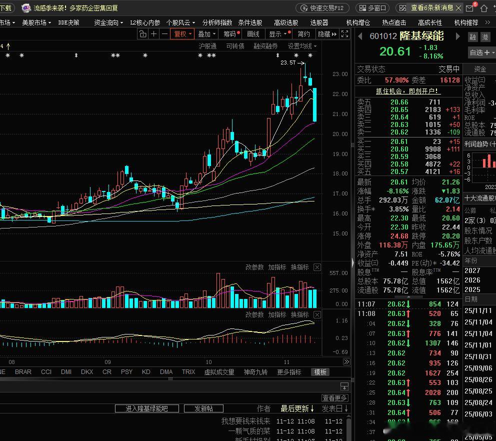The height and width of the screenshot is (441, 496).
Task: Click timeline double-arrow icon
Action: click(346, 362)
